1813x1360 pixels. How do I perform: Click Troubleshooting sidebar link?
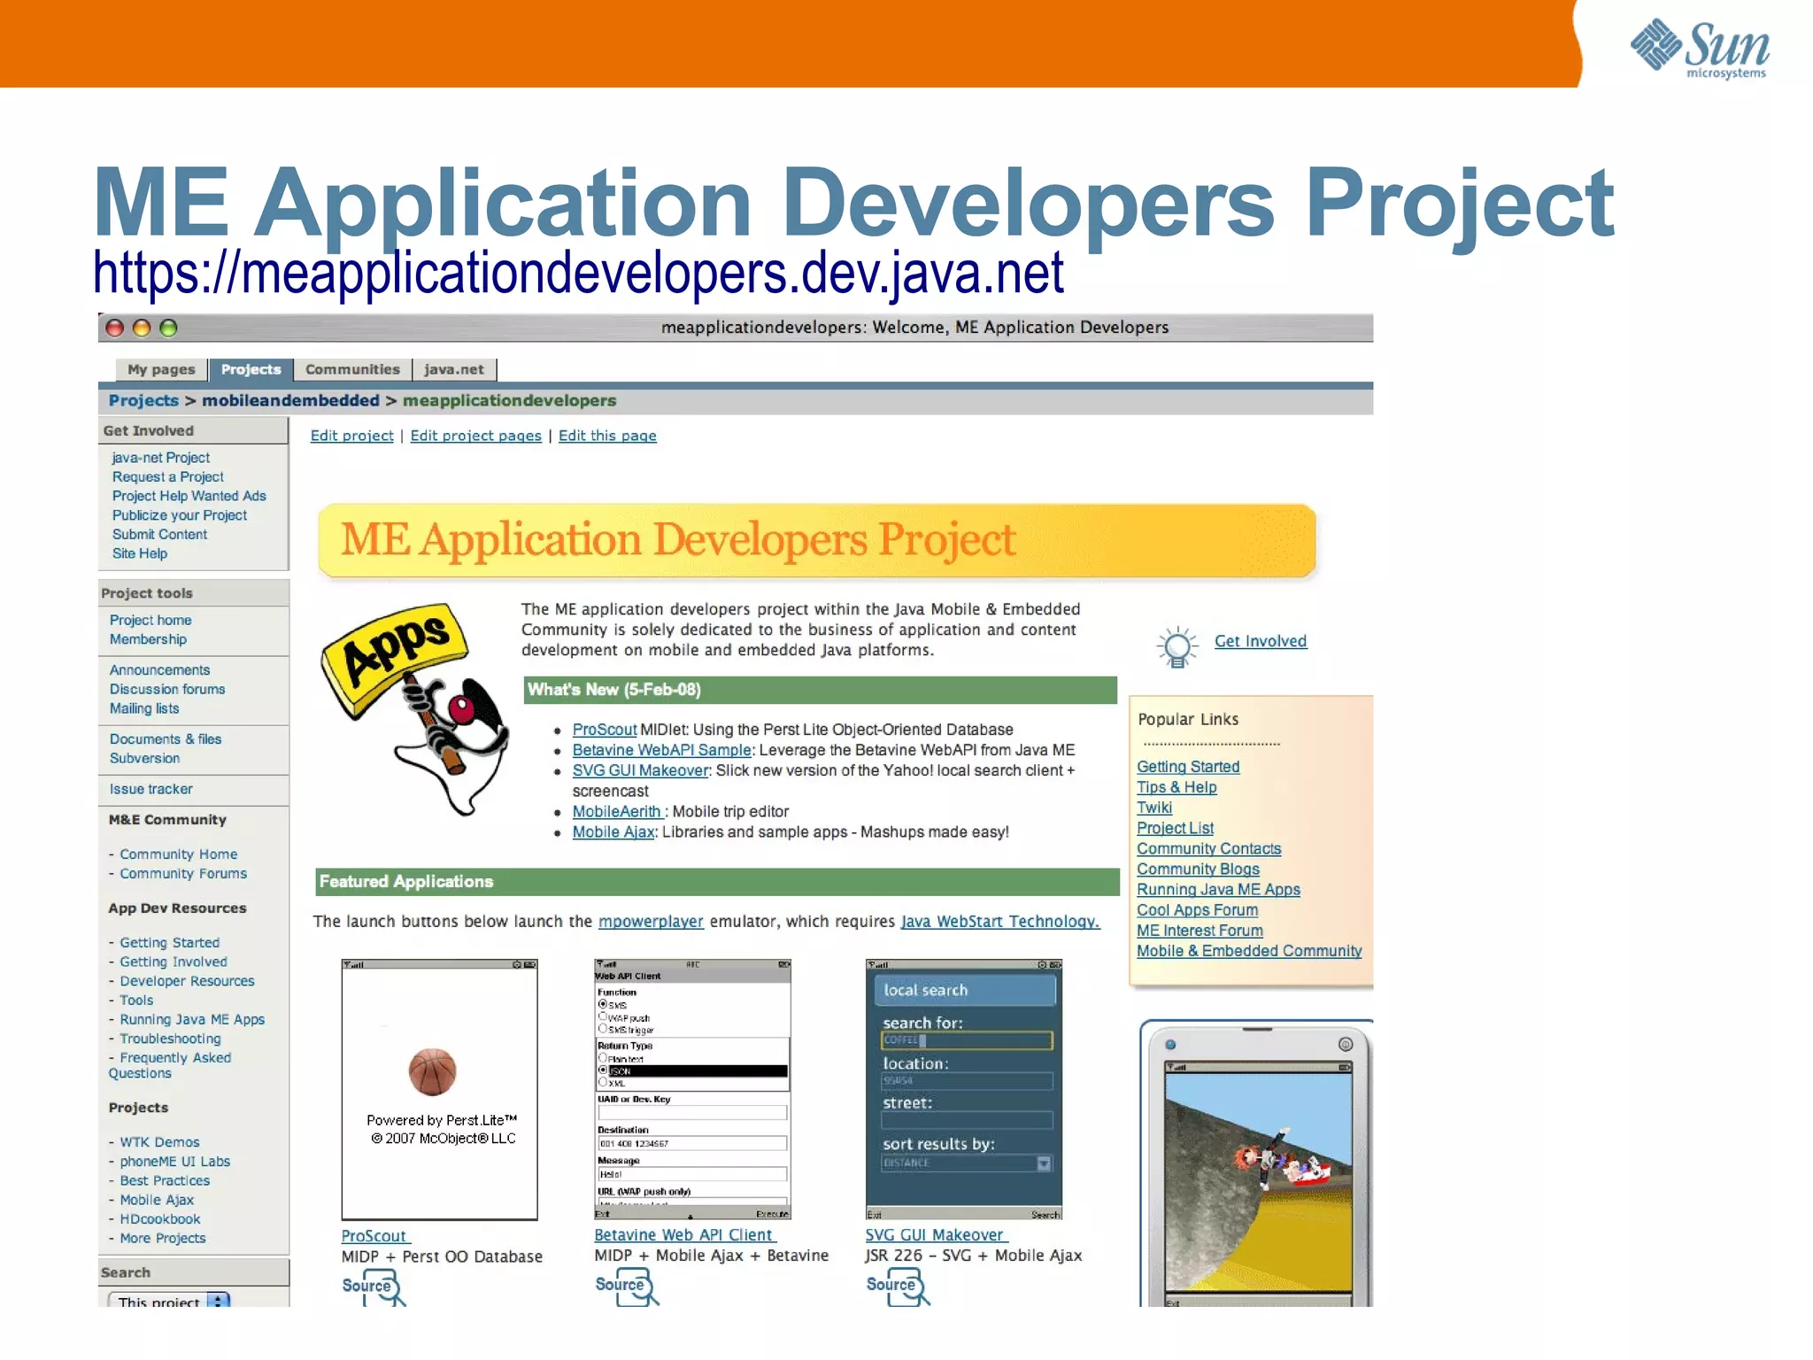point(170,1039)
